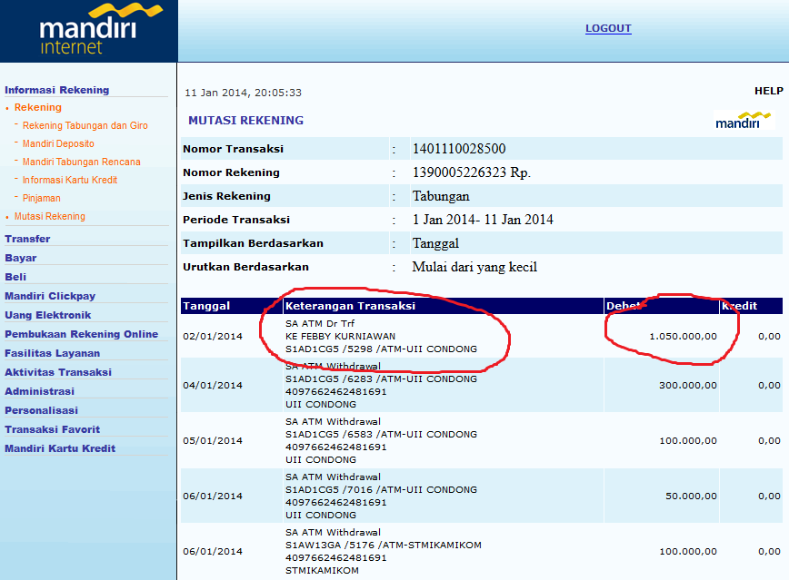Open Transaksi Favorit menu

pos(53,429)
